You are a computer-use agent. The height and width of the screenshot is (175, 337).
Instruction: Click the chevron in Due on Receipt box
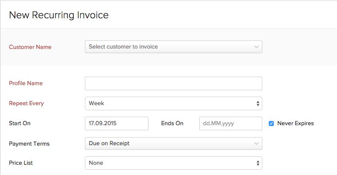point(256,143)
